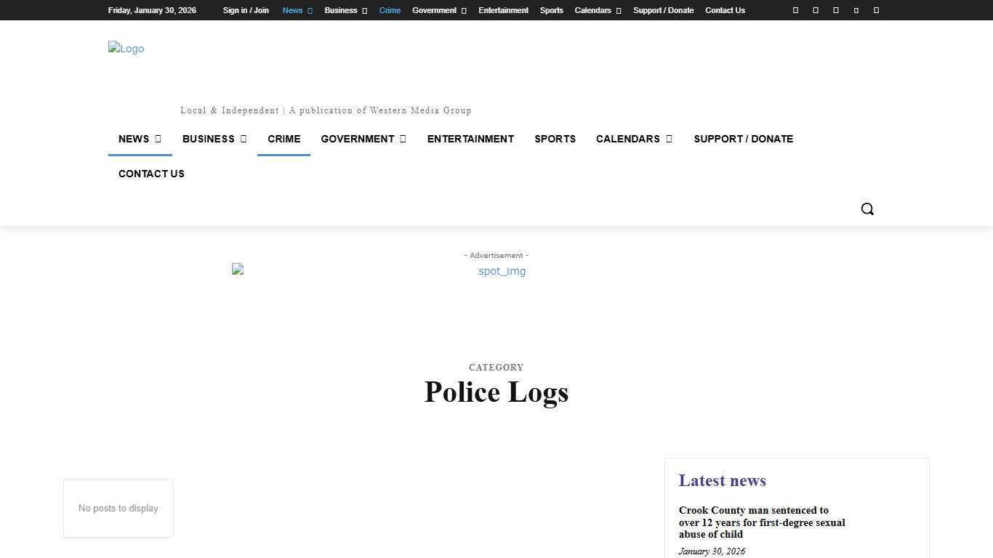Click Sign in / Join
Screen dimensions: 993x558
pyautogui.click(x=245, y=10)
